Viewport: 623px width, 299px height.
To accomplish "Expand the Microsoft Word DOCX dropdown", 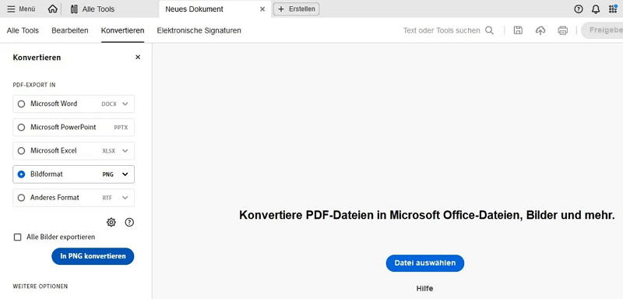I will (125, 104).
